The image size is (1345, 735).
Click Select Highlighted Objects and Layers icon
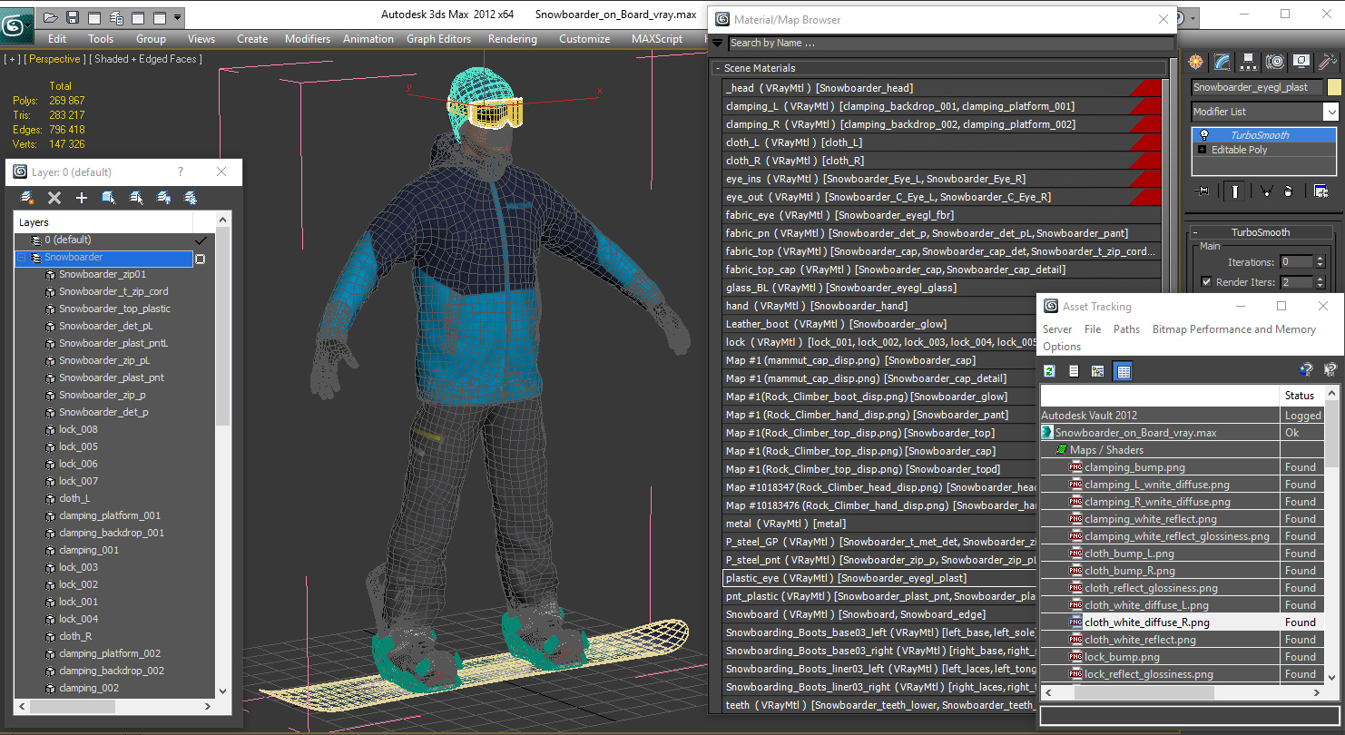click(x=109, y=197)
